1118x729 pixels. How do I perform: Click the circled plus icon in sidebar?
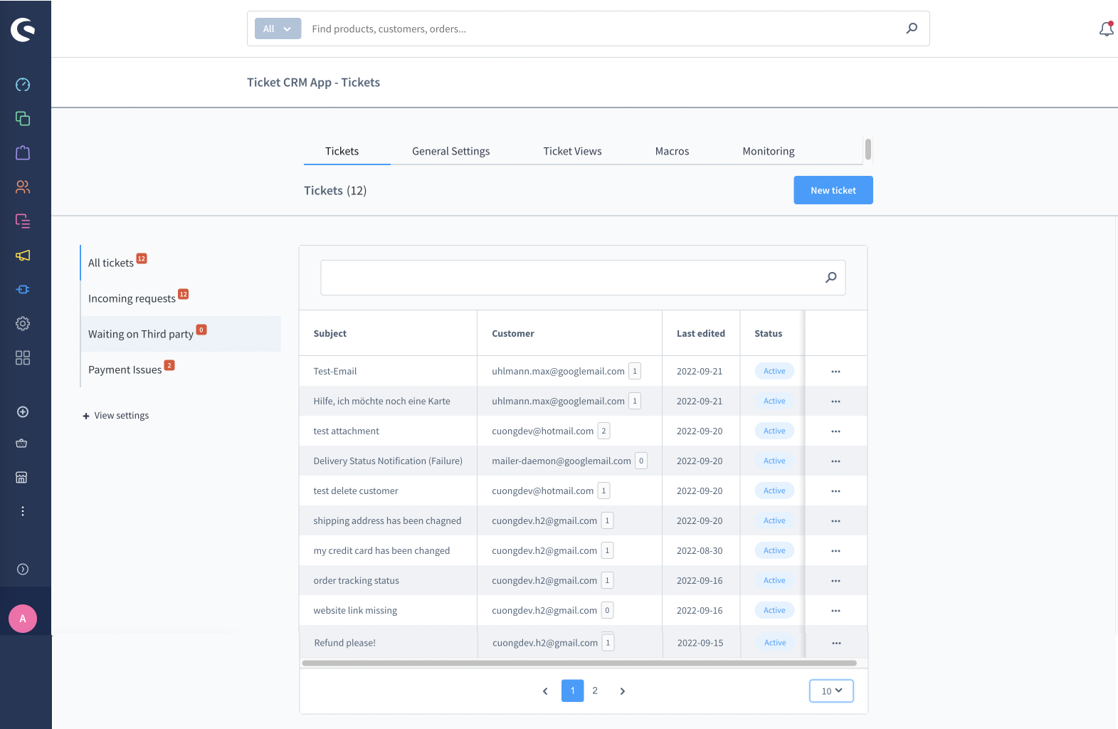click(x=23, y=411)
